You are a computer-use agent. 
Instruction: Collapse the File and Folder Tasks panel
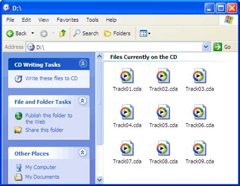coord(83,101)
